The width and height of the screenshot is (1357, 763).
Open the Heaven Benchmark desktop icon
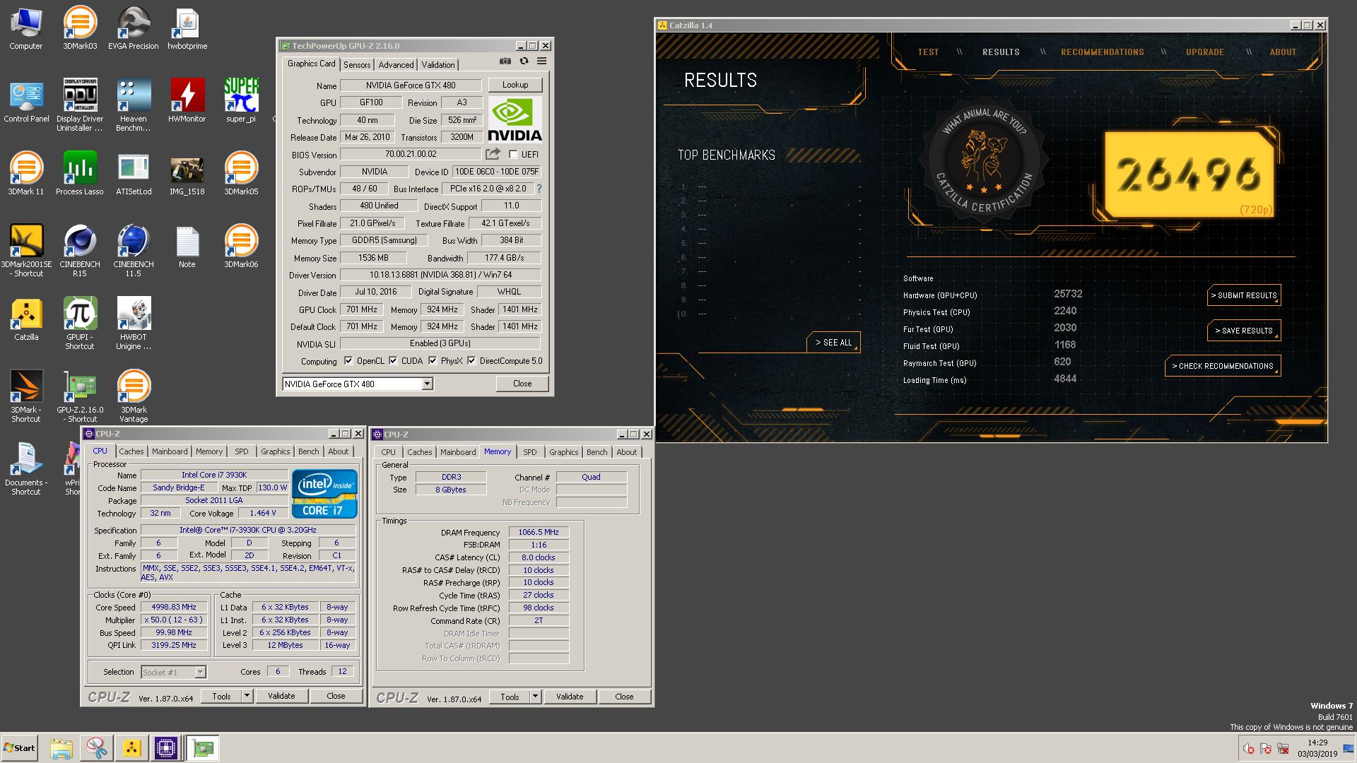coord(133,105)
